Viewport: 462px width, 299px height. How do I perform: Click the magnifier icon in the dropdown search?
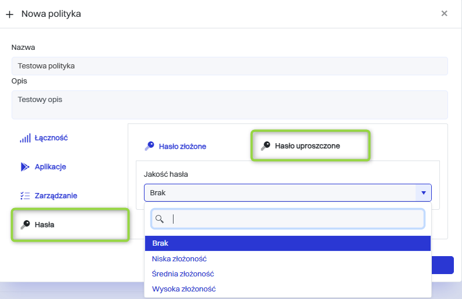click(x=160, y=219)
